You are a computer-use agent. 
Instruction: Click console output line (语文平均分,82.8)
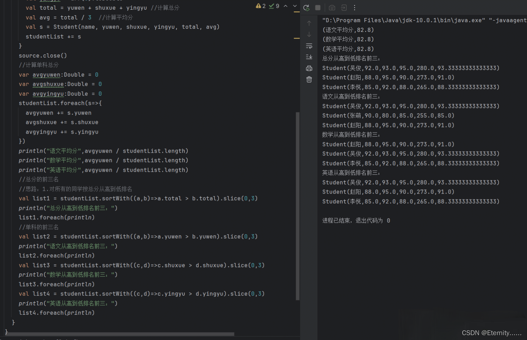(x=348, y=30)
